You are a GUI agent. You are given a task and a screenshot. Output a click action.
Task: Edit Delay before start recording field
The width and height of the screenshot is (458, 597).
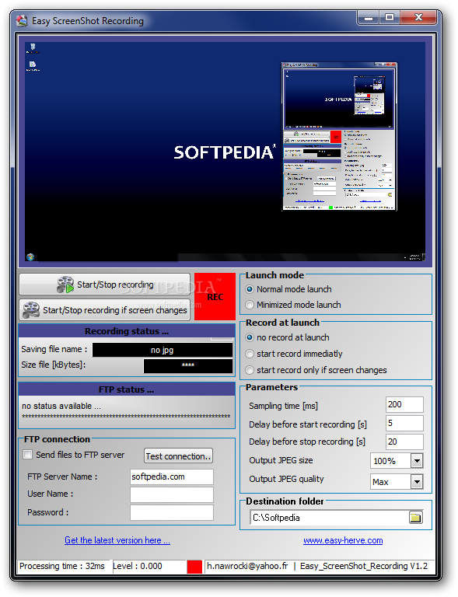pos(404,423)
